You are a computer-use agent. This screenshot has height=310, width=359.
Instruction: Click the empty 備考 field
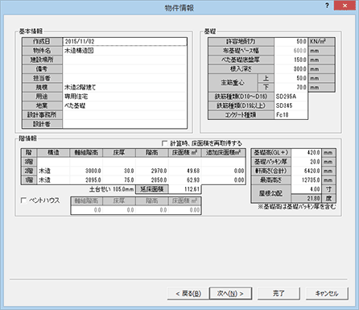tap(125, 69)
